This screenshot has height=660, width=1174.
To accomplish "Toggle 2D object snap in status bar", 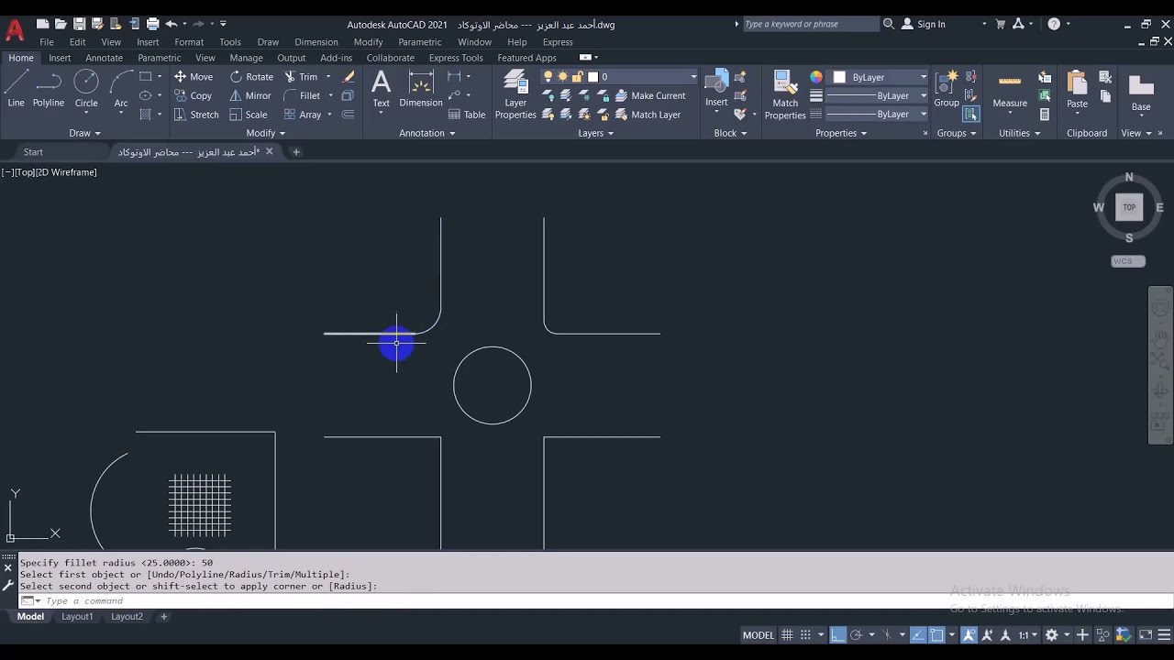I will click(x=936, y=635).
